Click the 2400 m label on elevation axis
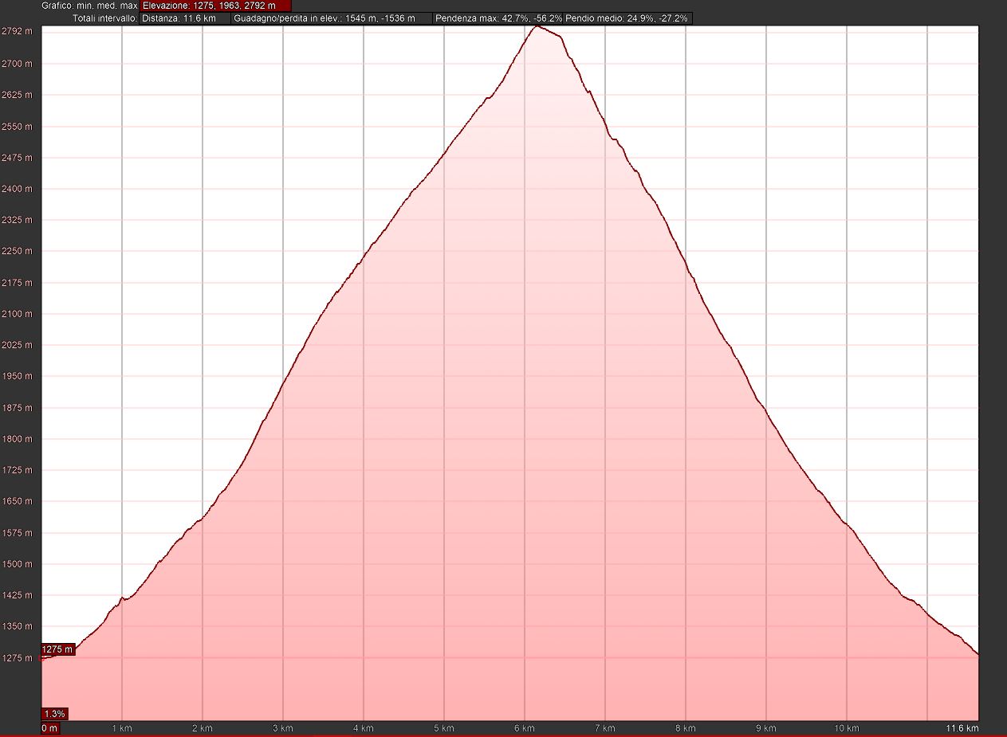1007x737 pixels. 18,189
